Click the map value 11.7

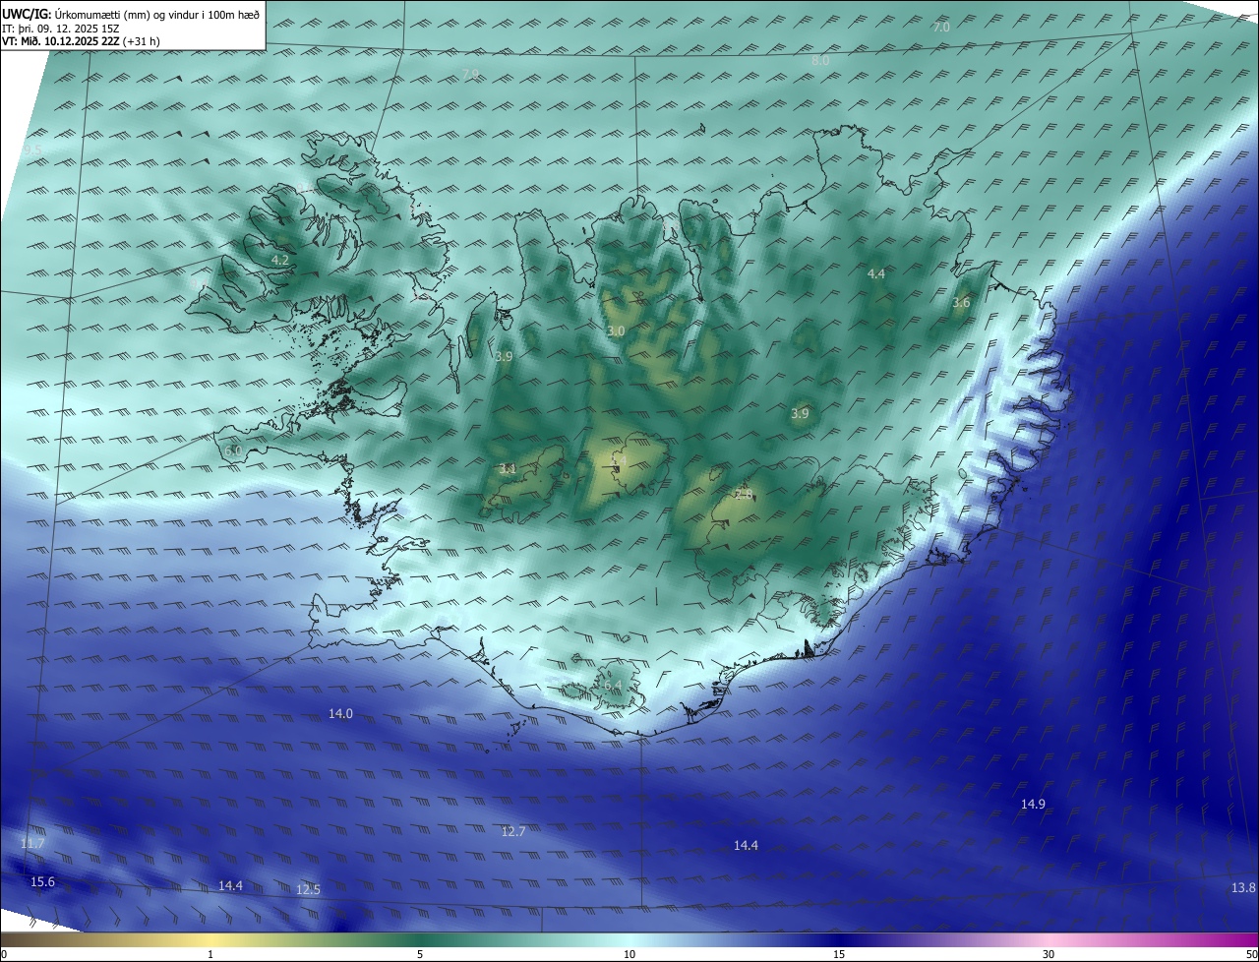[32, 844]
